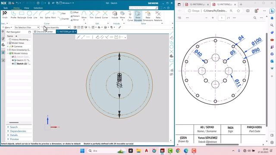Open Windows Start menu
Viewport: 276px width, 155px height.
tap(82, 151)
